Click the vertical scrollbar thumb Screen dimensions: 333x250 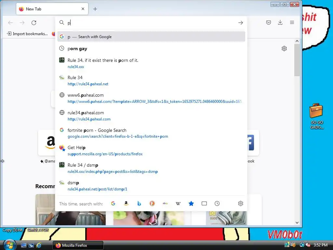point(297,60)
